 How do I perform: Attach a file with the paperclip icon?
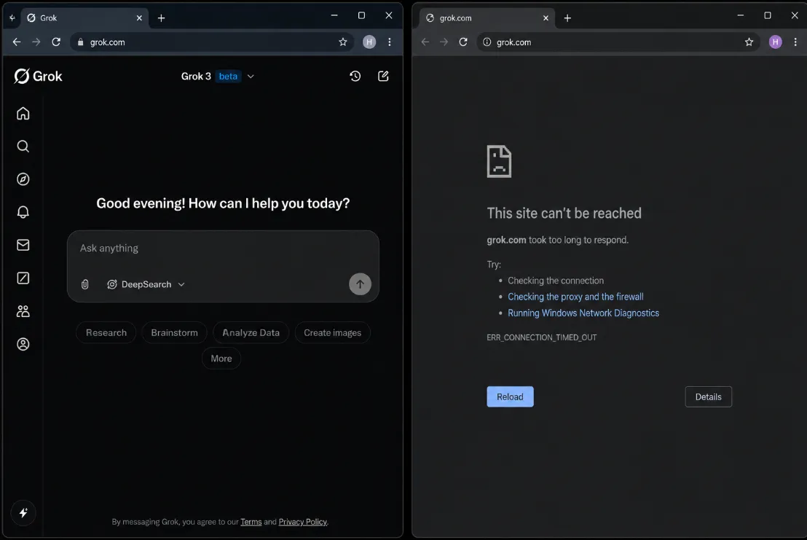click(85, 284)
